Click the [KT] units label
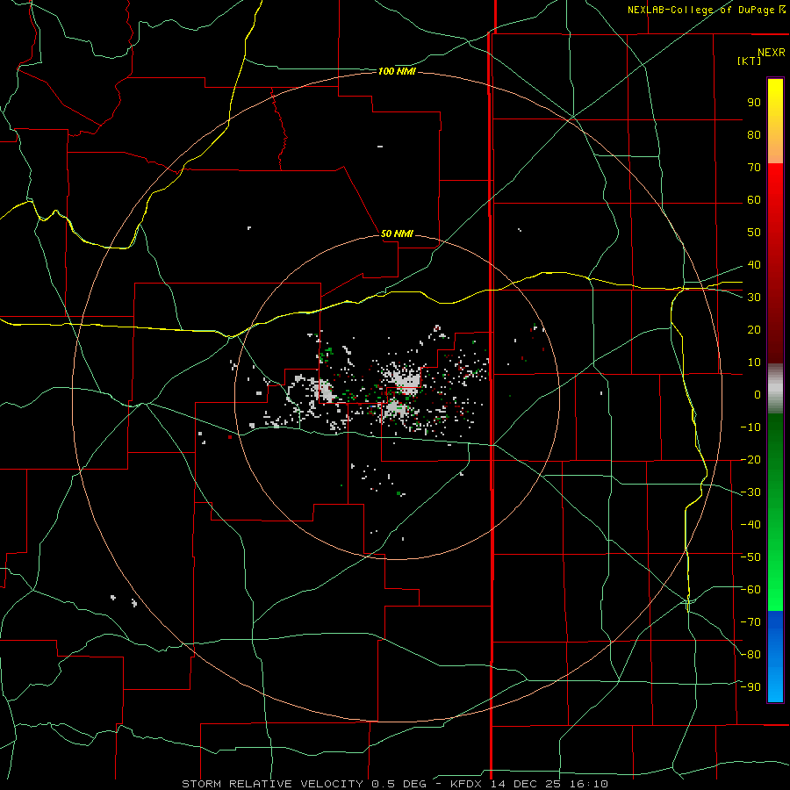 pyautogui.click(x=750, y=61)
